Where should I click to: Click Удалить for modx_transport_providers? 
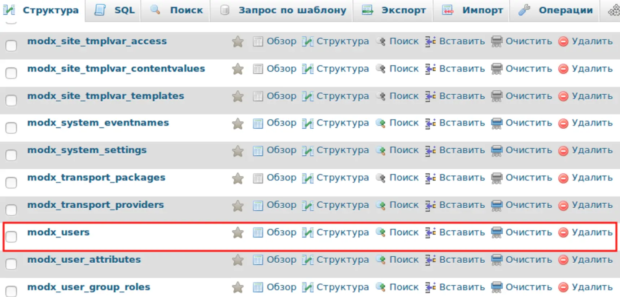pyautogui.click(x=592, y=205)
